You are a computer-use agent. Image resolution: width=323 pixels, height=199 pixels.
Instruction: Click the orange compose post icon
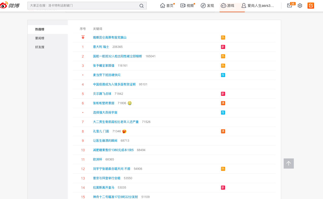(x=311, y=6)
